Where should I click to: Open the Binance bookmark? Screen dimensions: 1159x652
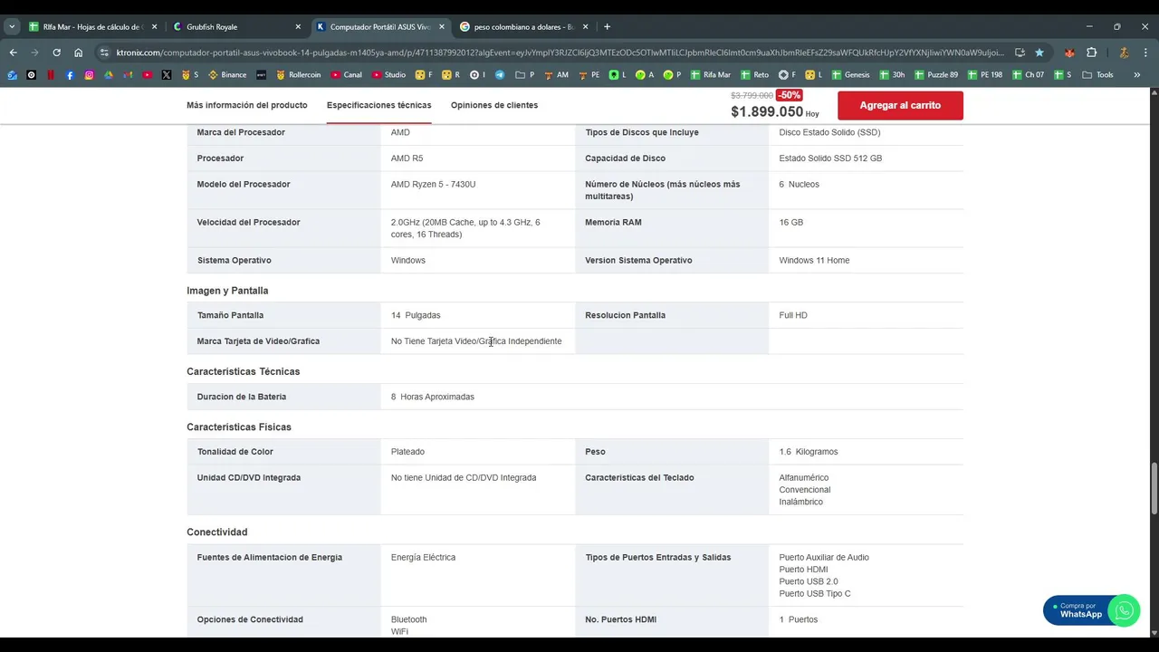coord(227,75)
